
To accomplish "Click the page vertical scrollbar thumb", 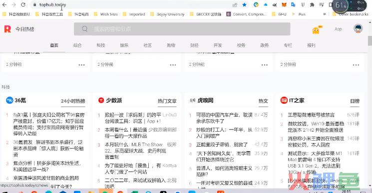I will (x=370, y=41).
